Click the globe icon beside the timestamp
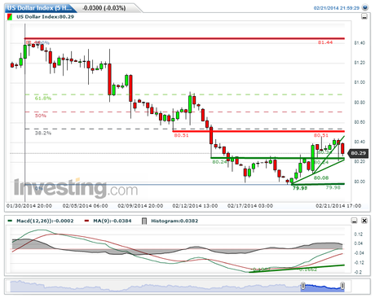 pyautogui.click(x=365, y=7)
